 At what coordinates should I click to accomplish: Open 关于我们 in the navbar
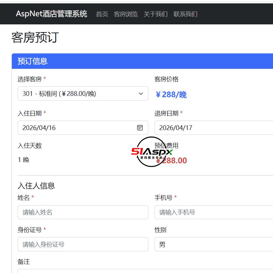155,14
